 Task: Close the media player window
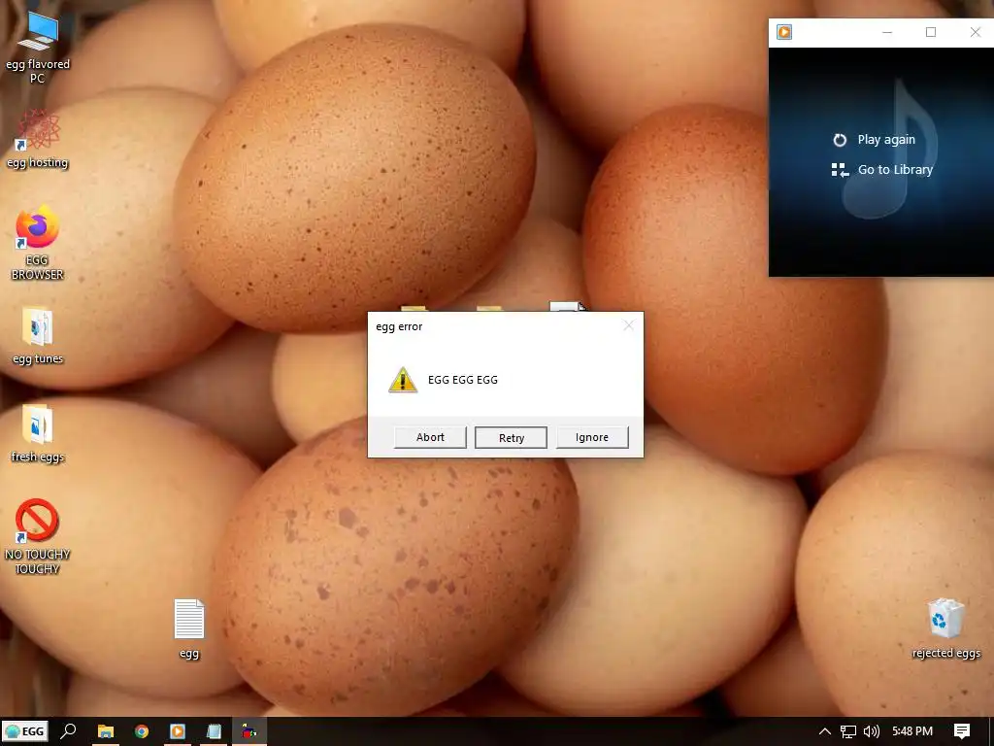click(x=975, y=32)
